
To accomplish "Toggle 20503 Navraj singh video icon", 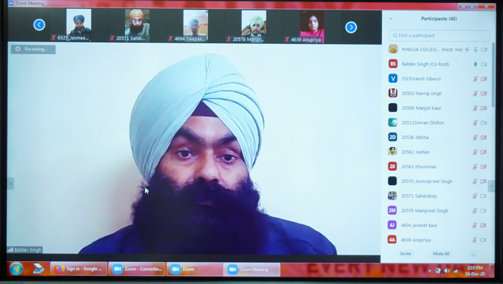I will pyautogui.click(x=484, y=93).
